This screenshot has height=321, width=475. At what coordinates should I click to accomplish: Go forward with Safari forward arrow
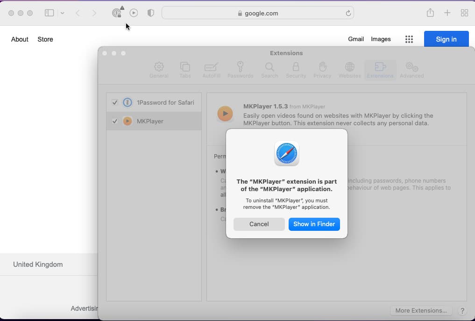(x=94, y=13)
